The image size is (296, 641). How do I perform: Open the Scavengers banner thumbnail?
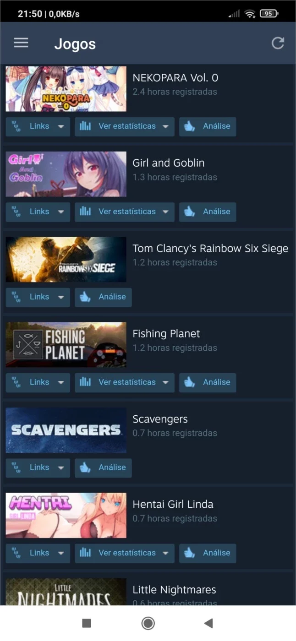pos(66,430)
